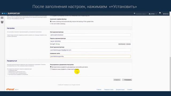Focus the 'Пароль администратора' input field
Screen dimensions: 171x96
coord(90,41)
